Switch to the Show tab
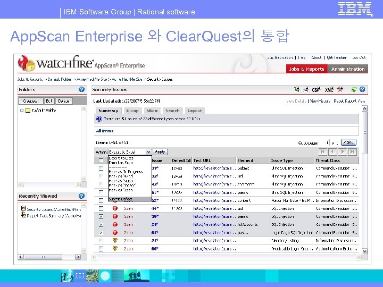The height and width of the screenshot is (287, 383). [x=152, y=111]
